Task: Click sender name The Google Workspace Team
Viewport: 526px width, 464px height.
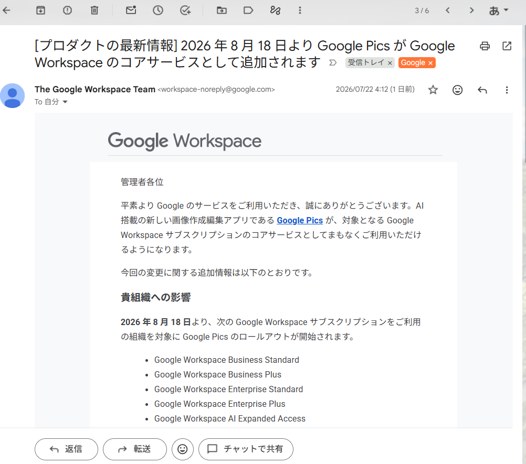Action: 95,90
